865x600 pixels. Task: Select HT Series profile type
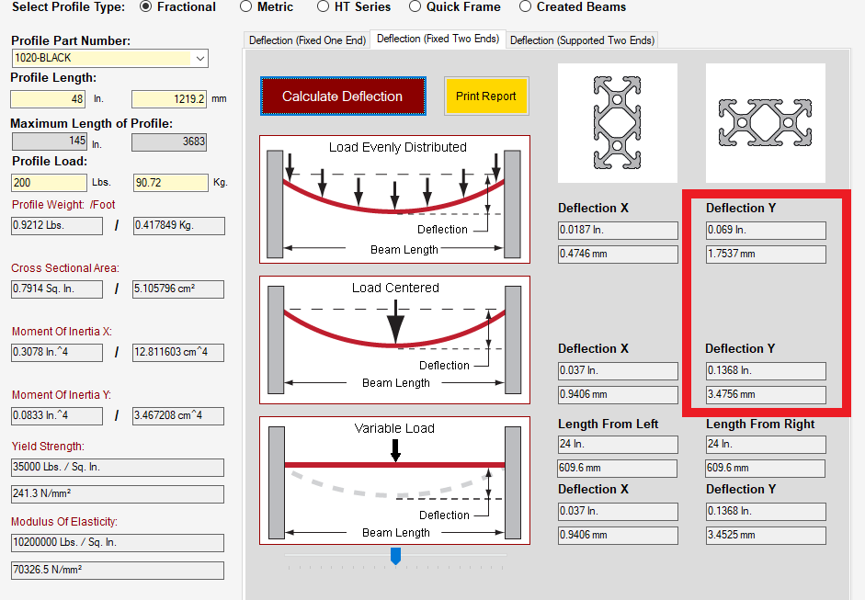pos(324,6)
